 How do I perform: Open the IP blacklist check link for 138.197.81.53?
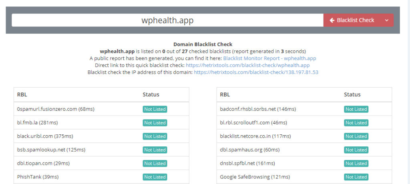click(256, 72)
